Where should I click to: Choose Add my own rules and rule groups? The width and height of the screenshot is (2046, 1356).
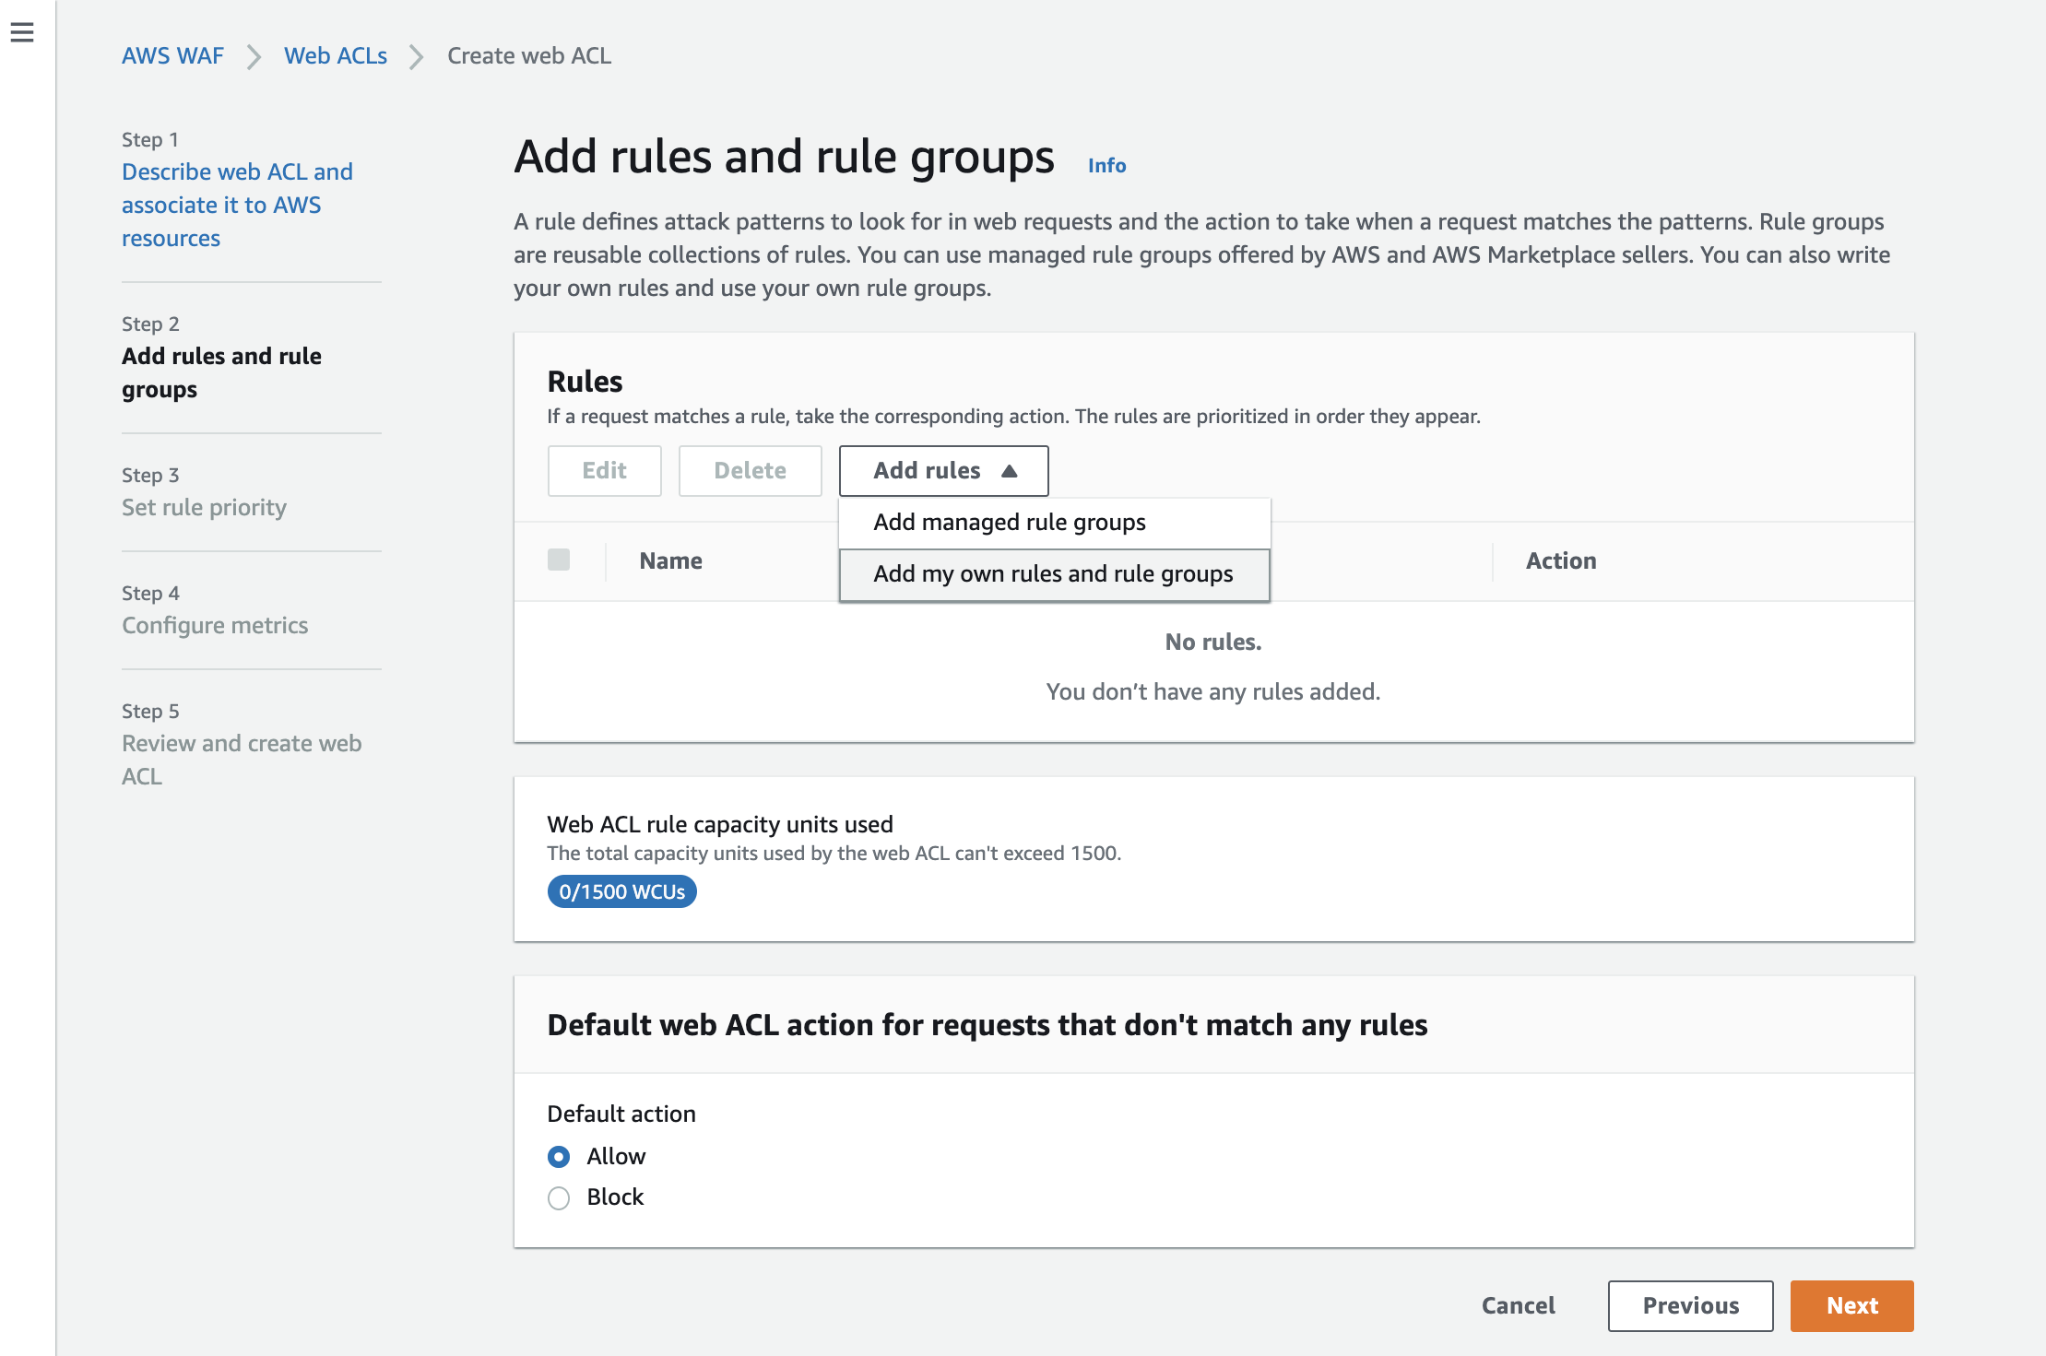1053,574
